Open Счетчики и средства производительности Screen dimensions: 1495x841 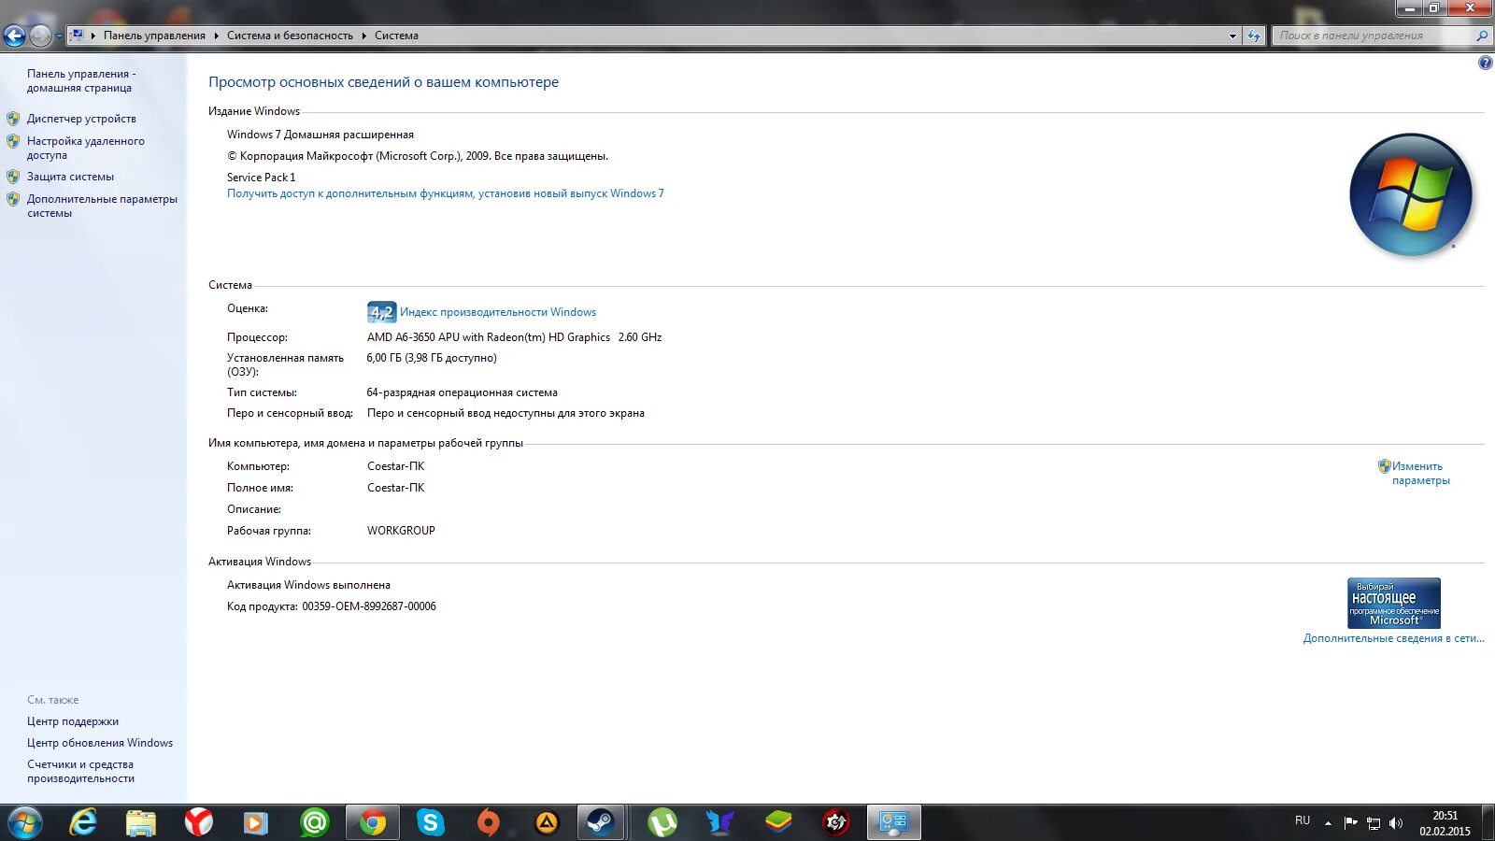click(x=80, y=771)
